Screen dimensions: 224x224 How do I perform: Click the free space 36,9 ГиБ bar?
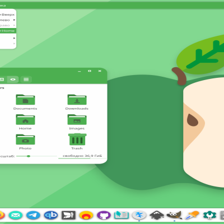pos(82,156)
